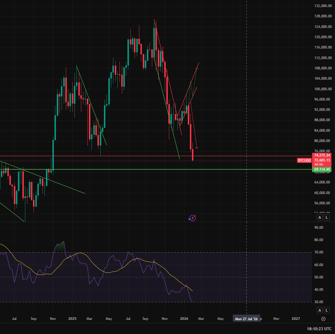The width and height of the screenshot is (335, 334).
Task: Click the 30.00 RSI axis label
Action: (x=319, y=302)
